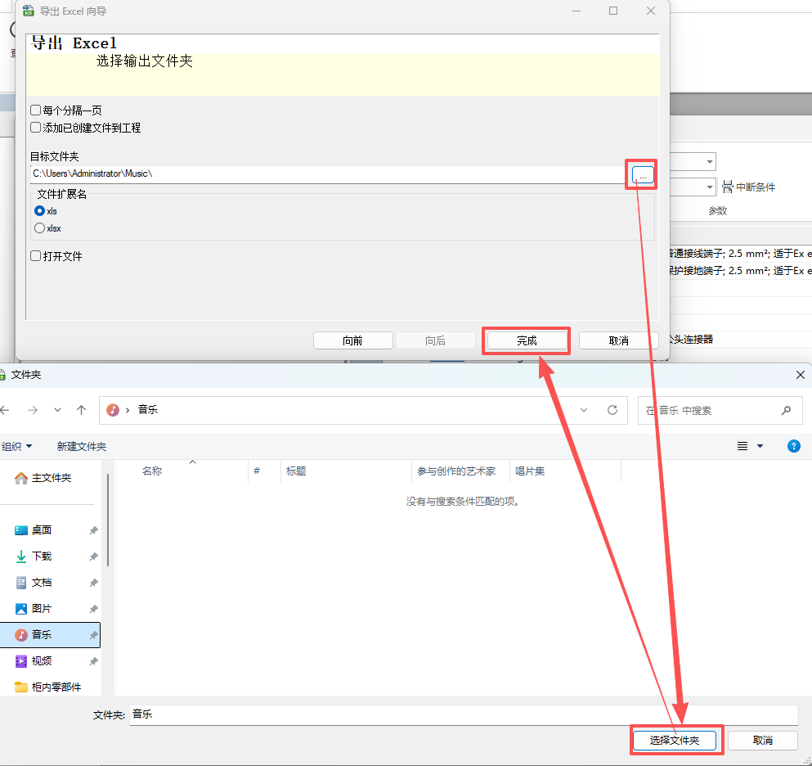Sort the list by 名称 column header
Image resolution: width=812 pixels, height=766 pixels.
click(x=152, y=471)
